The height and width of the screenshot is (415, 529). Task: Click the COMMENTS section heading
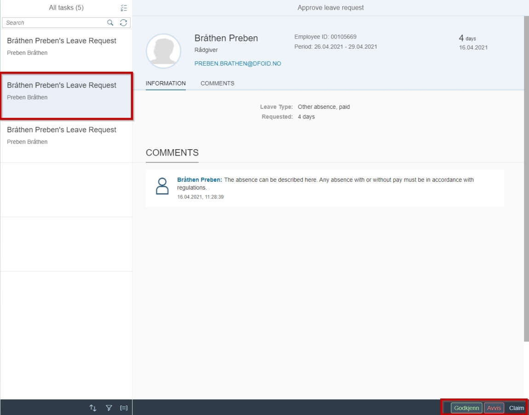point(172,153)
